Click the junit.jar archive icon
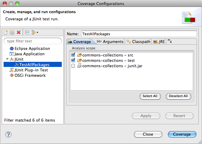This screenshot has width=202, height=144. 79,66
